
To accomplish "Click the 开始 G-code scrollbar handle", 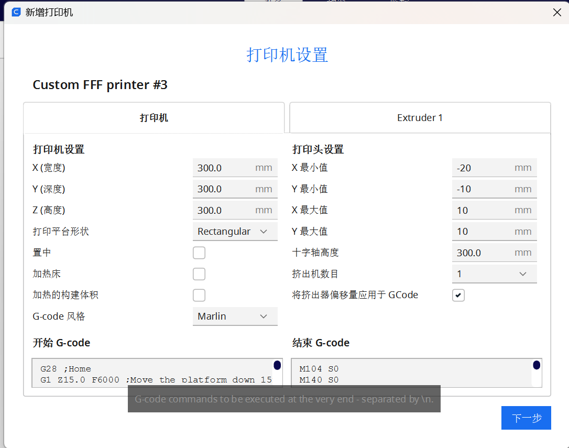I will click(277, 365).
